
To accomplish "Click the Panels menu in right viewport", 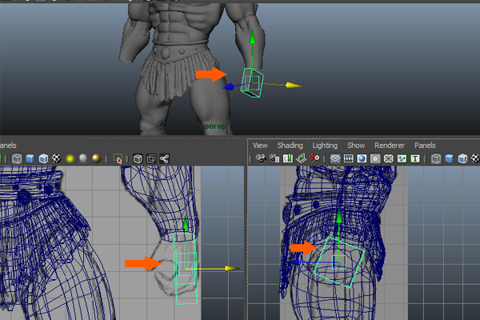I will 425,146.
